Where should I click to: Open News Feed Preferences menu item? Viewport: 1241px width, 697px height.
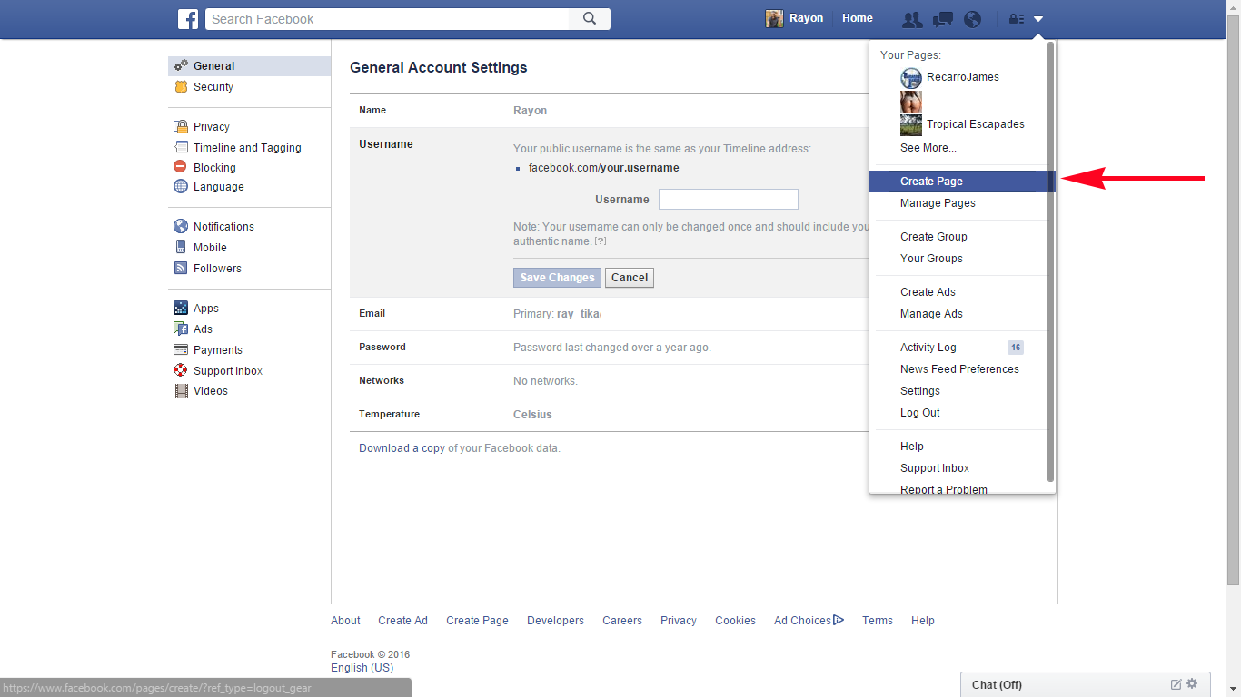959,369
